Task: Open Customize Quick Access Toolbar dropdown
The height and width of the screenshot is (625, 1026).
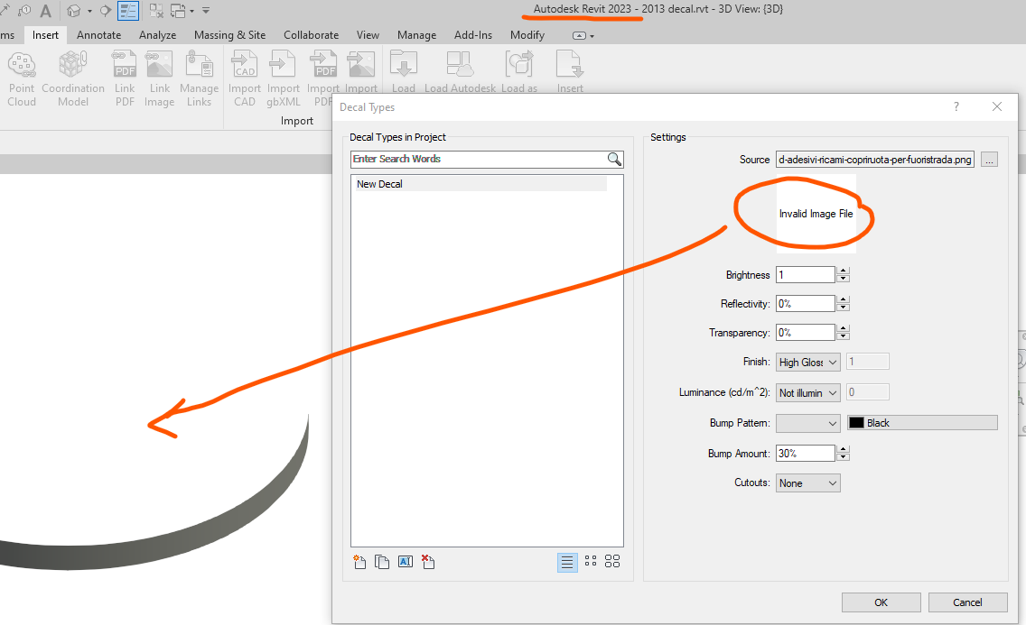Action: (x=205, y=11)
